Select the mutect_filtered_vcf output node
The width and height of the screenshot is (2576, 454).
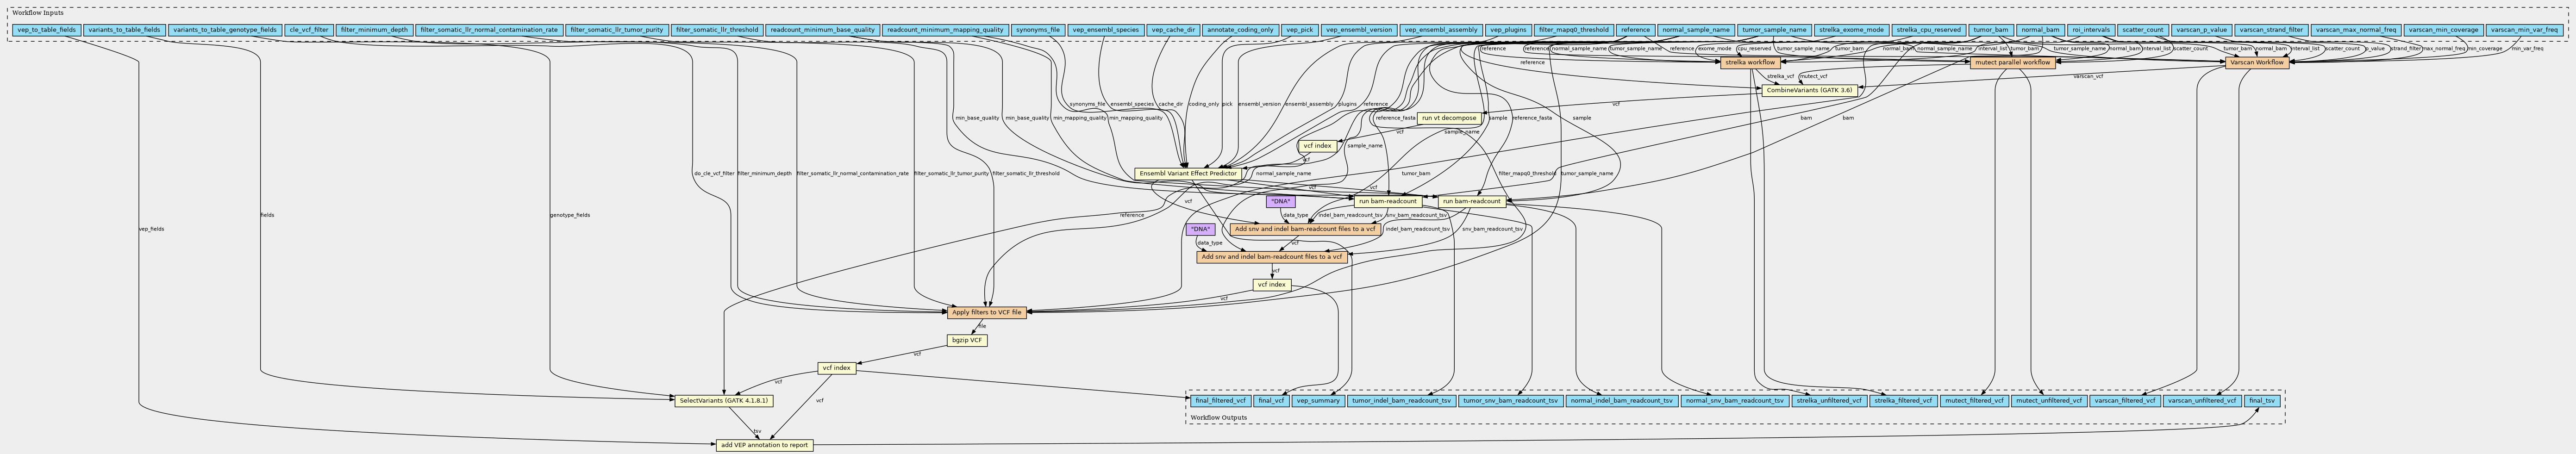[x=1975, y=401]
